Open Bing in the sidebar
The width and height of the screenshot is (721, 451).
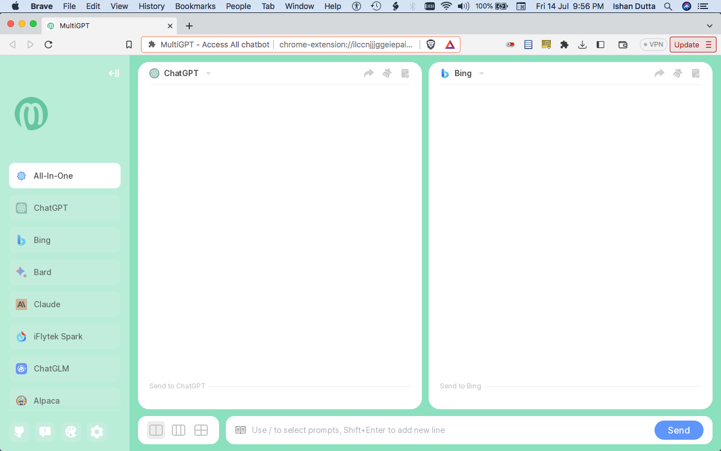point(65,240)
